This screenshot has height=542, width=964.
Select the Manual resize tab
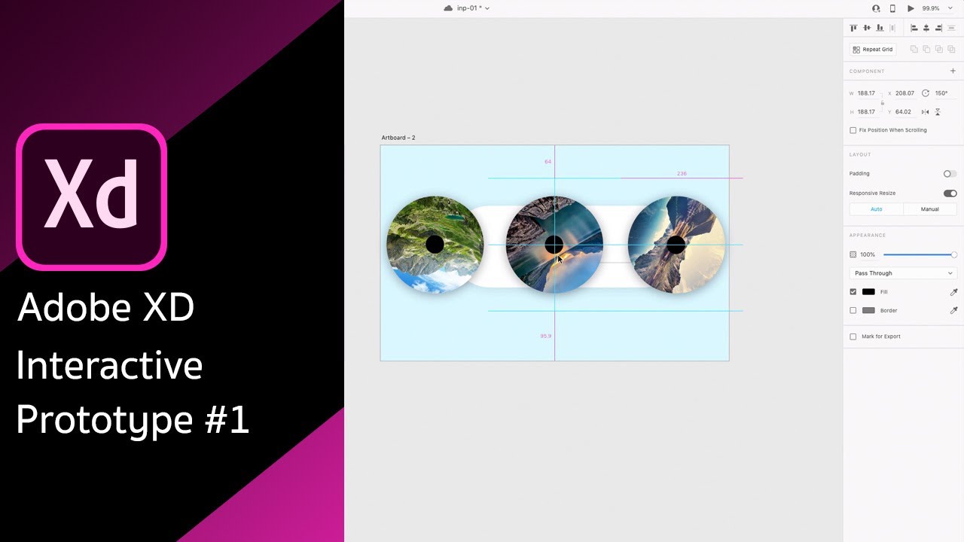pyautogui.click(x=930, y=209)
